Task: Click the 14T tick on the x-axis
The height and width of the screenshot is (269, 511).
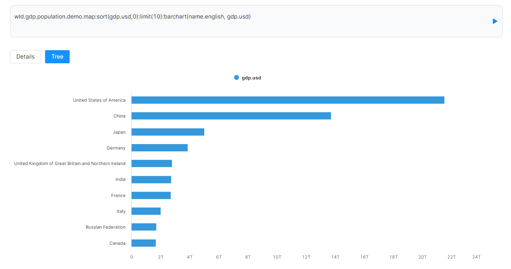Action: click(x=335, y=257)
